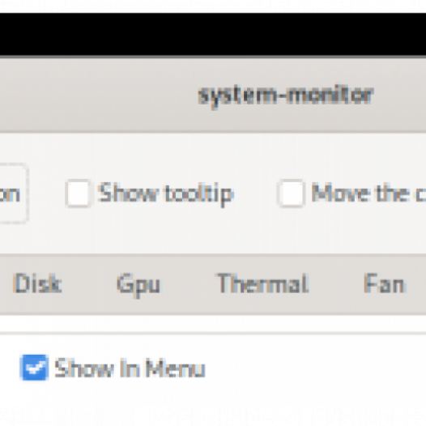
Task: Click the system-monitor window title
Action: (x=286, y=96)
